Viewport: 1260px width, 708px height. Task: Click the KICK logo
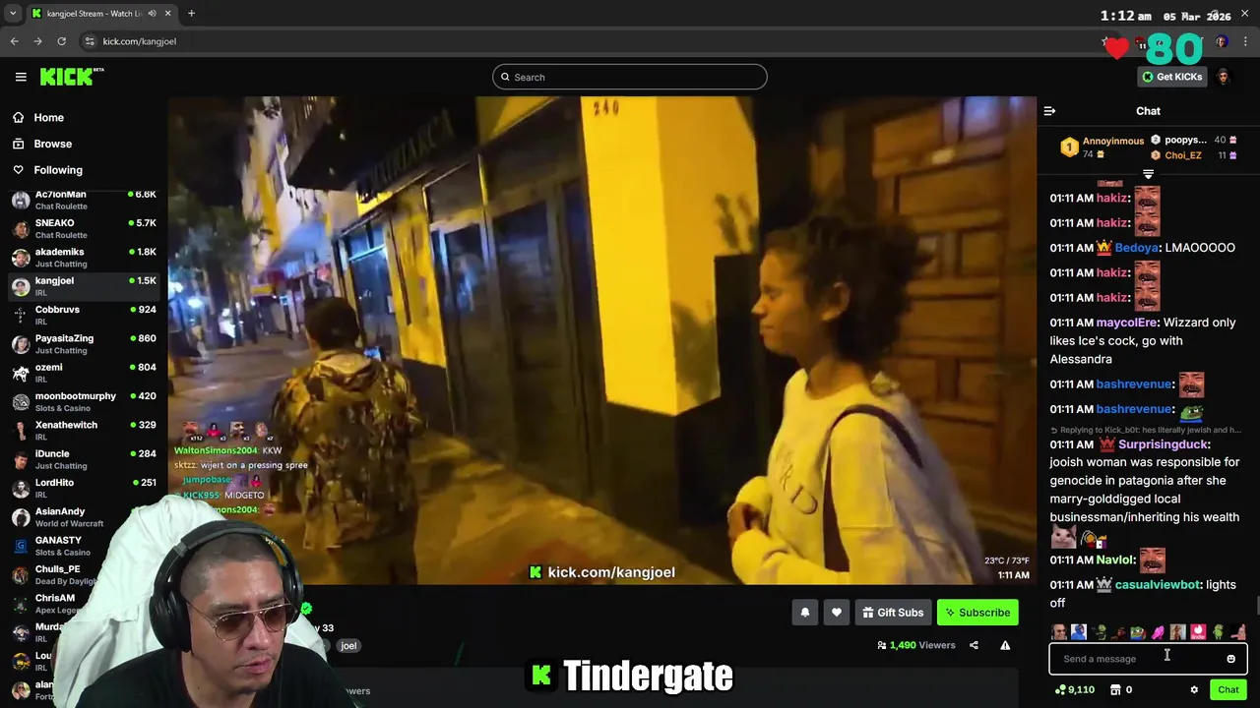pos(71,77)
